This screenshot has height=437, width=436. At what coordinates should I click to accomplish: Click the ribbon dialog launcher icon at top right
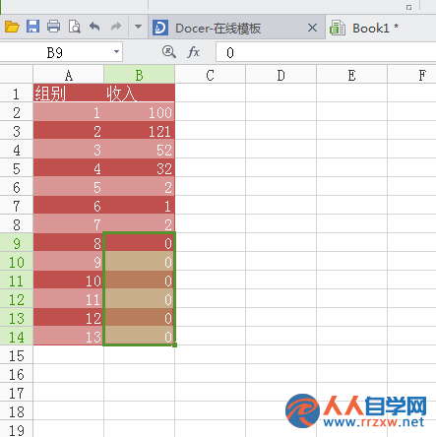[408, 7]
